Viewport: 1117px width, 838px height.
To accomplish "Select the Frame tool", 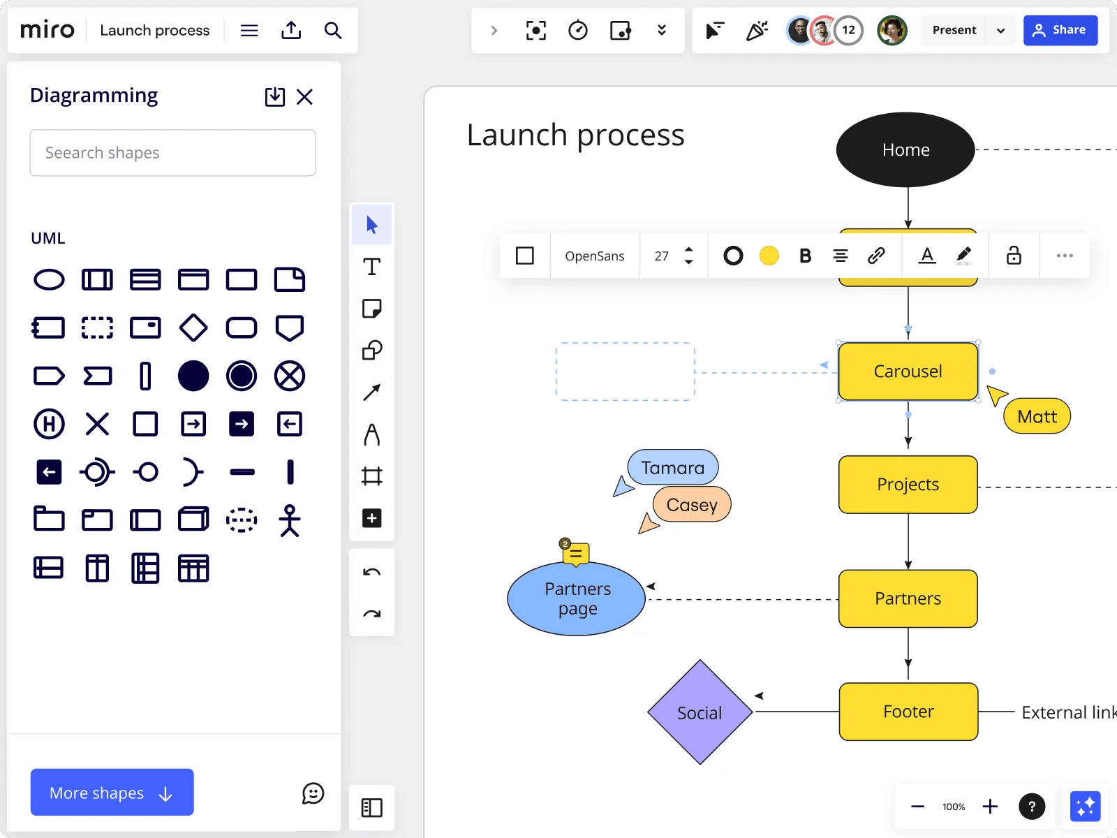I will tap(371, 476).
